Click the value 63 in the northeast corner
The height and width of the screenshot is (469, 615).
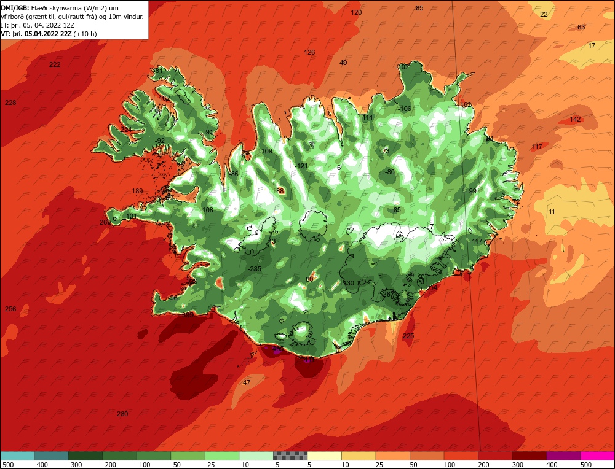(x=581, y=27)
